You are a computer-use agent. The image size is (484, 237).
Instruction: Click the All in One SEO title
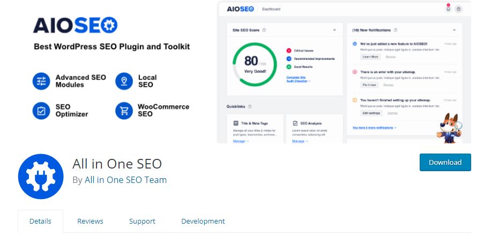click(117, 164)
